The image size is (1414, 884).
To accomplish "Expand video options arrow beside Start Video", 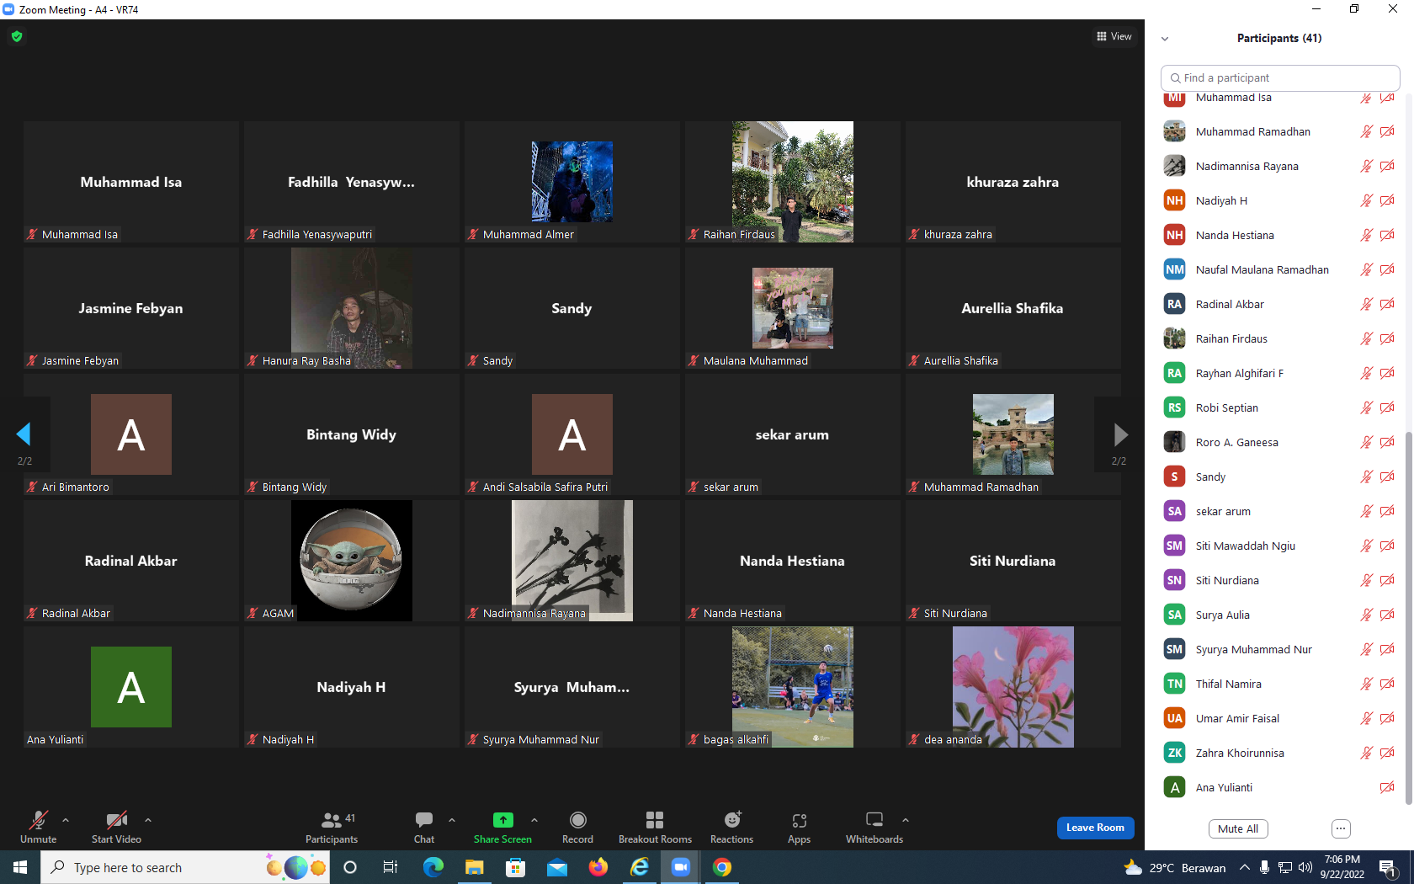I will click(148, 819).
